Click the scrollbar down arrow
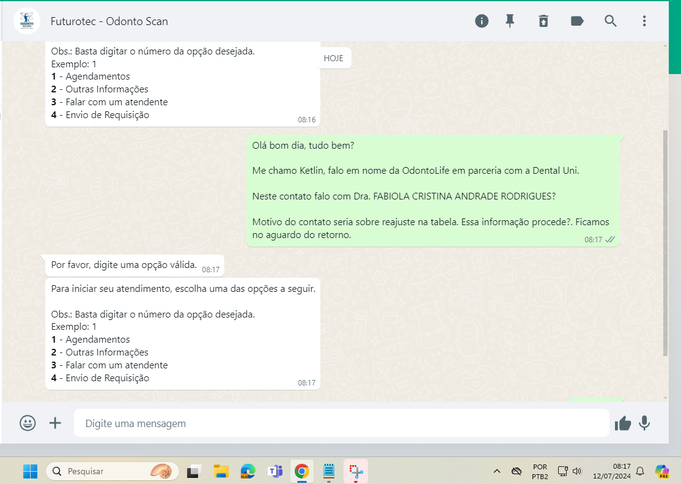 pos(665,398)
